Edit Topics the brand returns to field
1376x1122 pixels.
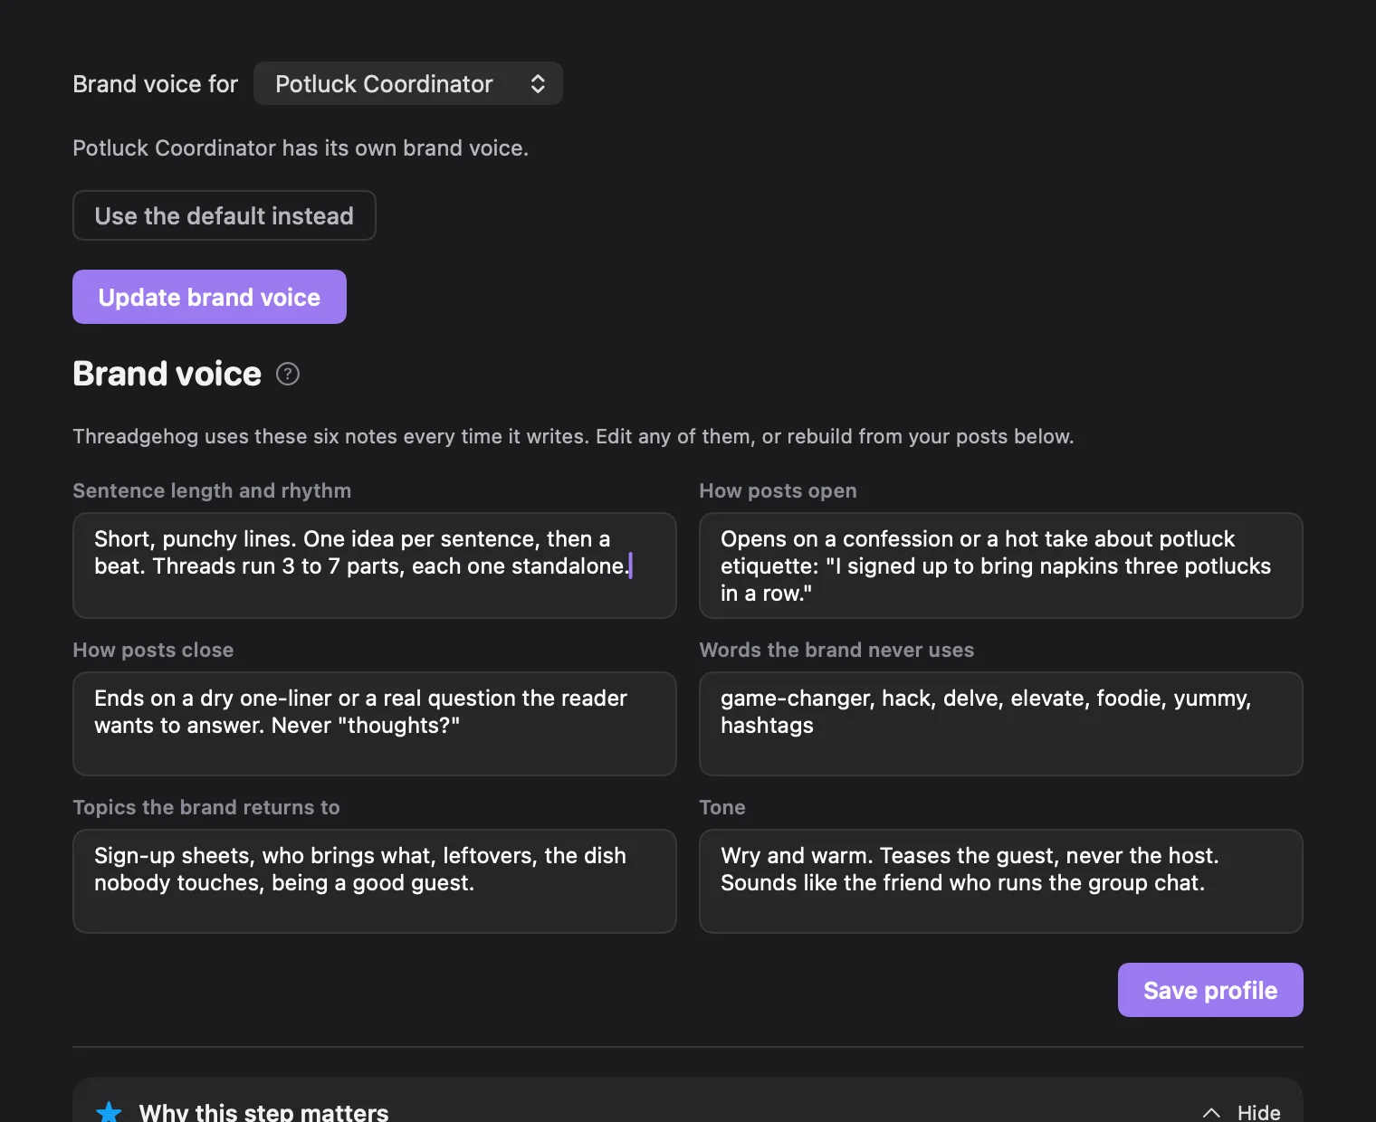point(374,881)
